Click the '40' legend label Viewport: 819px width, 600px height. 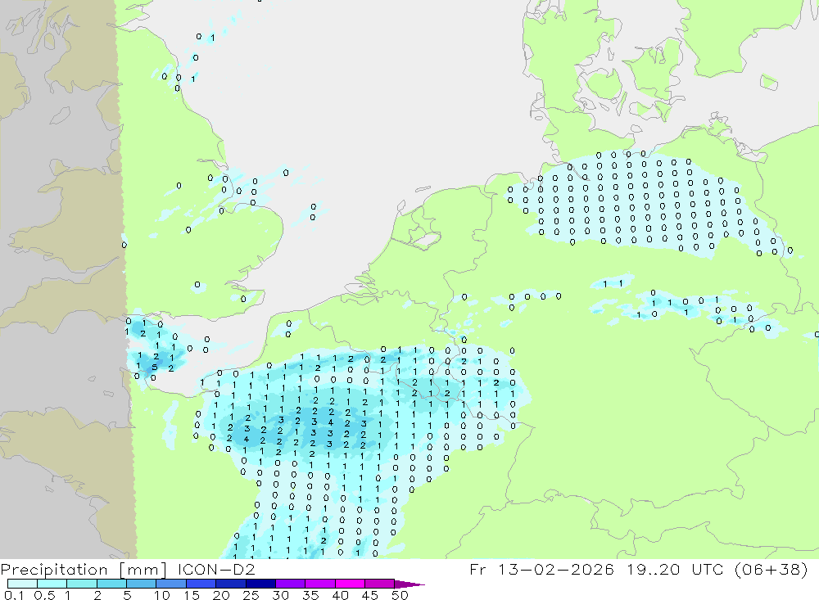pyautogui.click(x=340, y=595)
